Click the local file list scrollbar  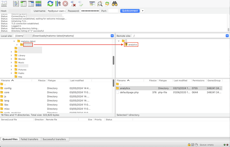coord(114,83)
